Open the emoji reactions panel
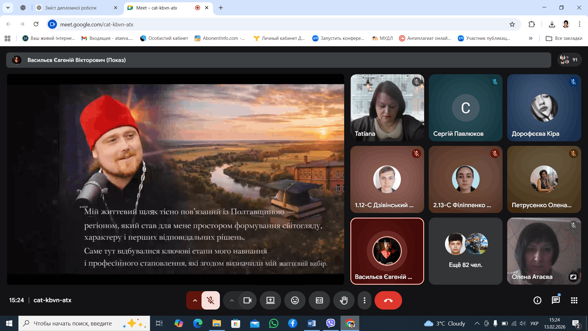This screenshot has width=588, height=331. [x=295, y=300]
